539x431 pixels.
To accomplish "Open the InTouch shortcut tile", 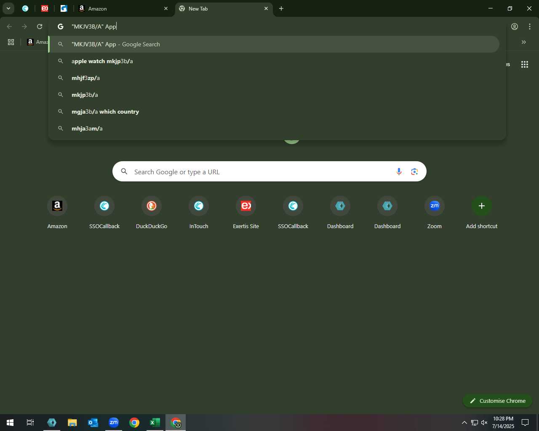I will pyautogui.click(x=199, y=213).
